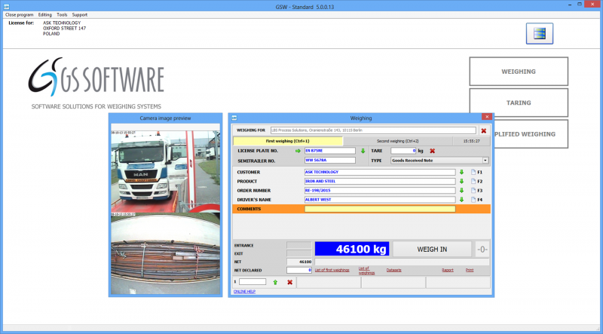This screenshot has height=334, width=603.
Task: Click into the yellow Comments input field
Action: coord(379,209)
